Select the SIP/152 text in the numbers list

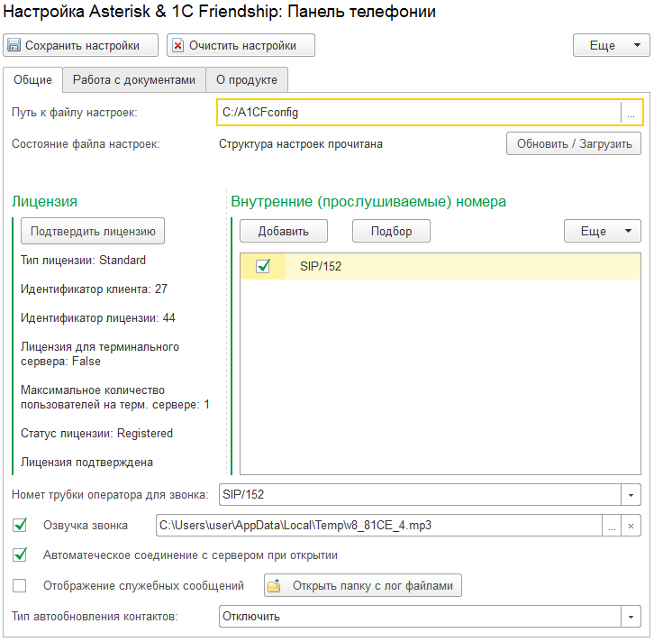click(x=321, y=266)
